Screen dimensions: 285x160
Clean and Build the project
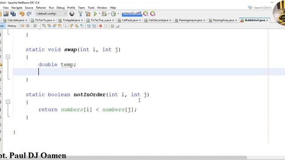pos(88,14)
